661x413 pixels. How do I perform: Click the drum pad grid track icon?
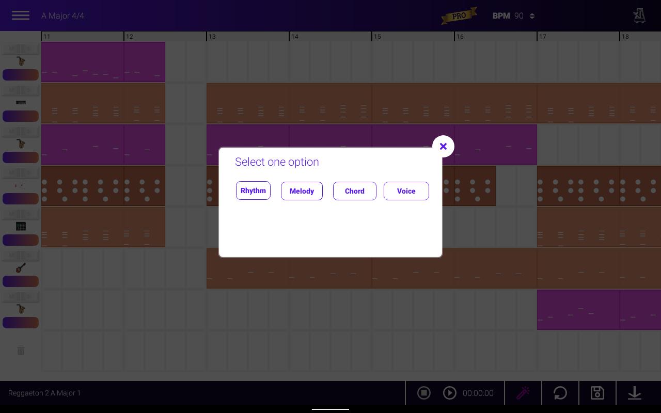pyautogui.click(x=21, y=226)
